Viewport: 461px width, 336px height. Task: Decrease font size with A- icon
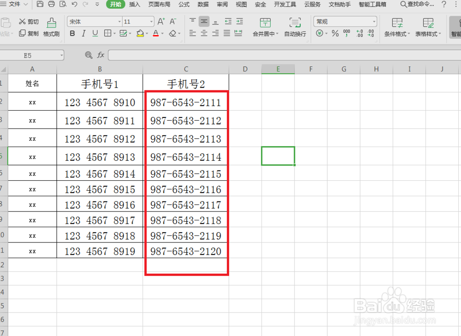pyautogui.click(x=173, y=22)
